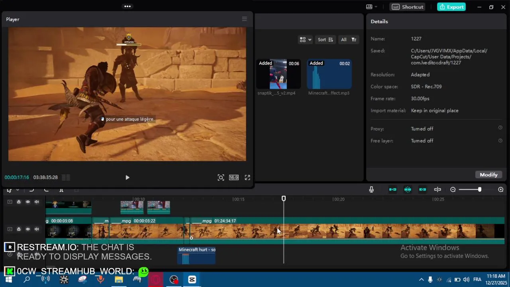Hide the main video track

pyautogui.click(x=28, y=229)
